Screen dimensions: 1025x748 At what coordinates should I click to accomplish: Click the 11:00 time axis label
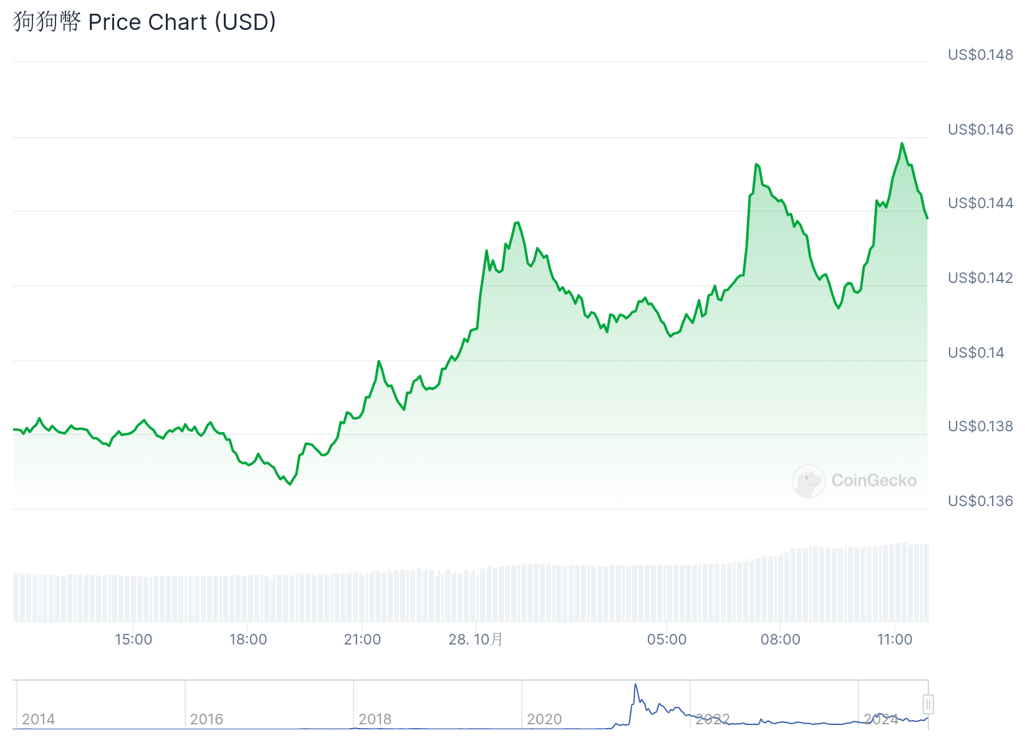coord(895,640)
